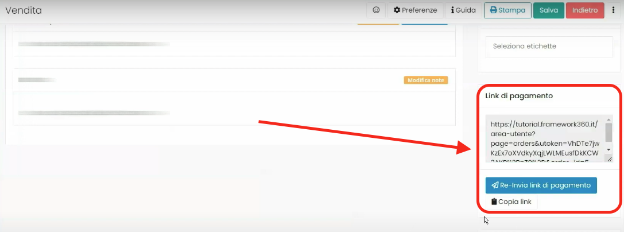The image size is (624, 232).
Task: Copy the payment link with Copia link
Action: coord(511,202)
